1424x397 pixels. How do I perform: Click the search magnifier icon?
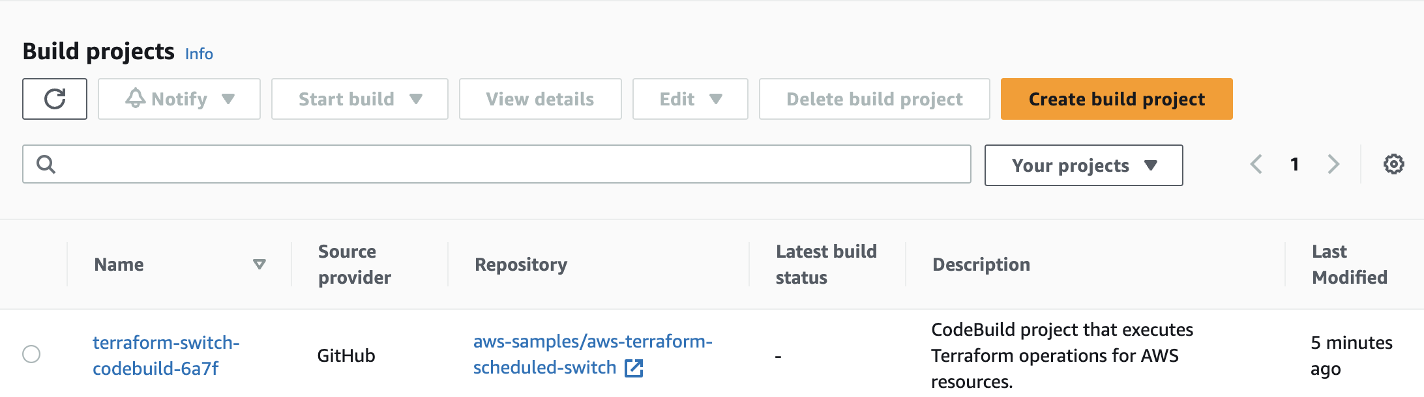click(46, 164)
